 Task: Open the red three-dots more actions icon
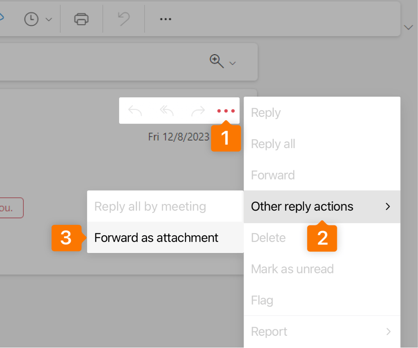[x=226, y=111]
